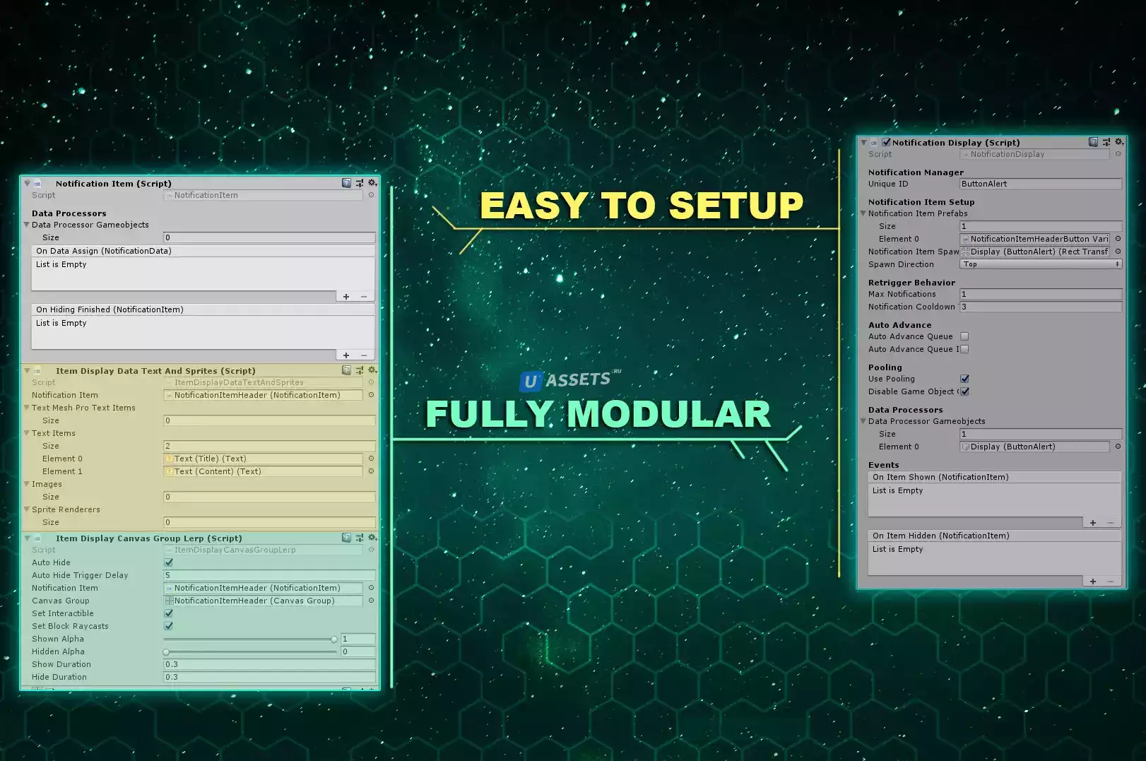The image size is (1146, 761).
Task: Open help for Item Display Canvas Group Lerp
Action: (346, 538)
